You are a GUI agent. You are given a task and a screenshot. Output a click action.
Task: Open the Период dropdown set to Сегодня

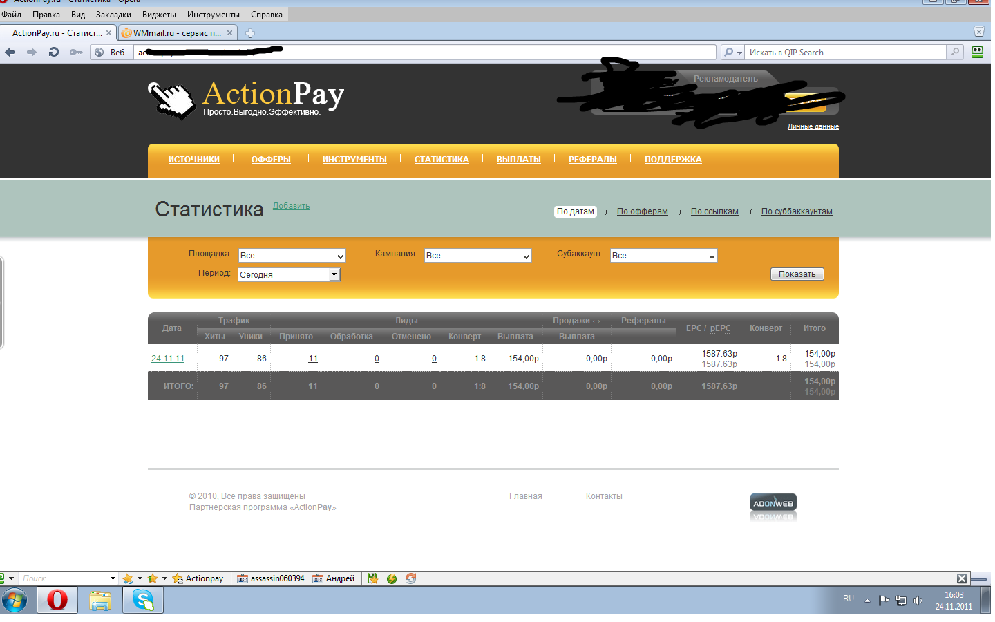[x=289, y=274]
